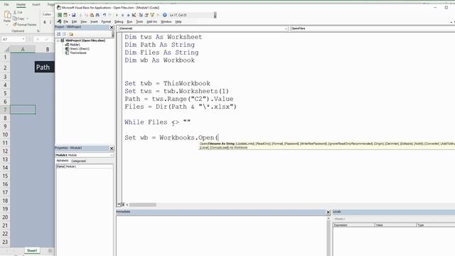
Task: Undo the last edit with the Undo icon
Action: [x=105, y=15]
